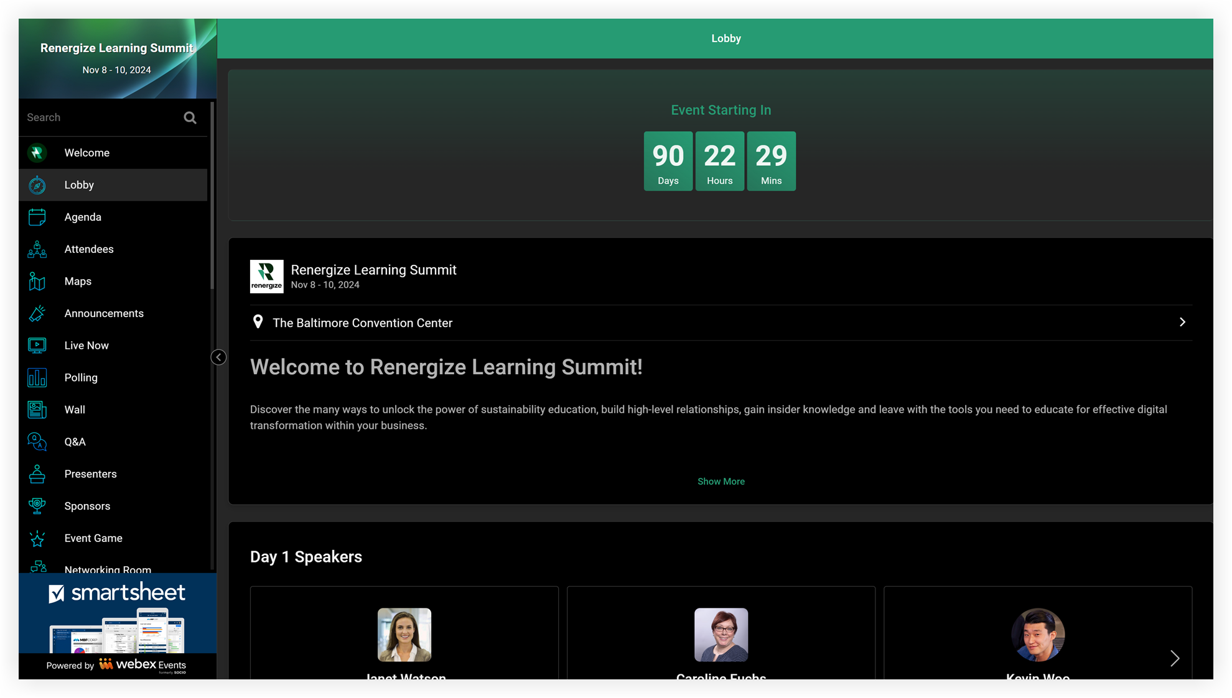Open Live Now section
Viewport: 1232px width, 698px height.
coord(113,346)
